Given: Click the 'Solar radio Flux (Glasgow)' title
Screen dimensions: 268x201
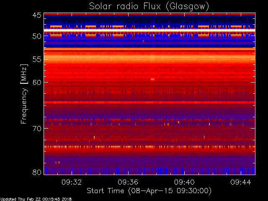Looking at the screenshot, I should (x=149, y=7).
